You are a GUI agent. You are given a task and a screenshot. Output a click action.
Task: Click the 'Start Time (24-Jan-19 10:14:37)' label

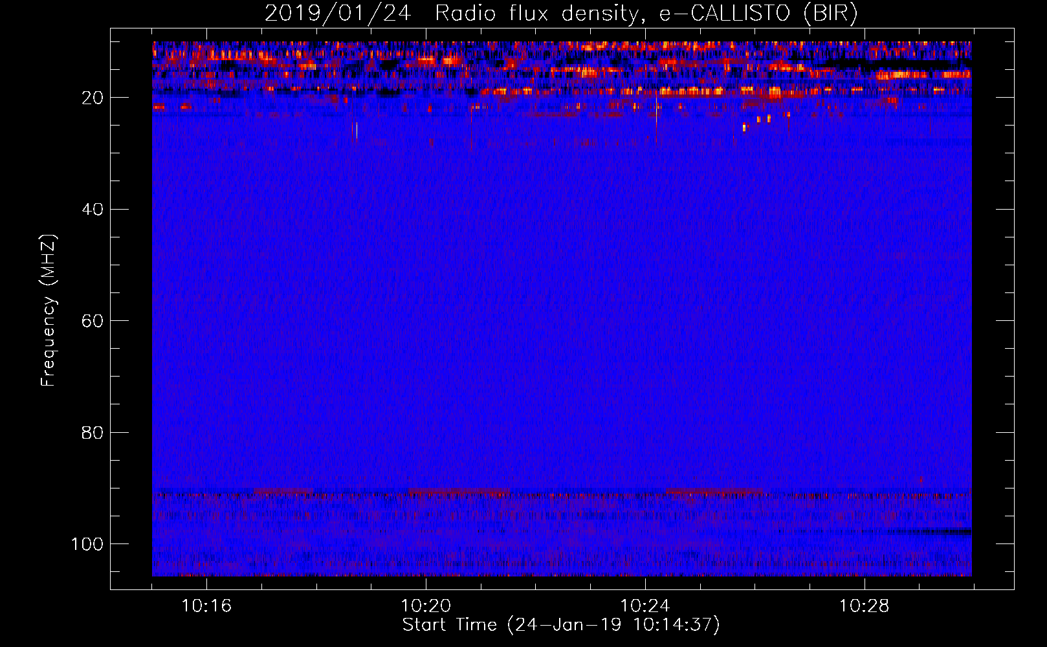[x=561, y=625]
